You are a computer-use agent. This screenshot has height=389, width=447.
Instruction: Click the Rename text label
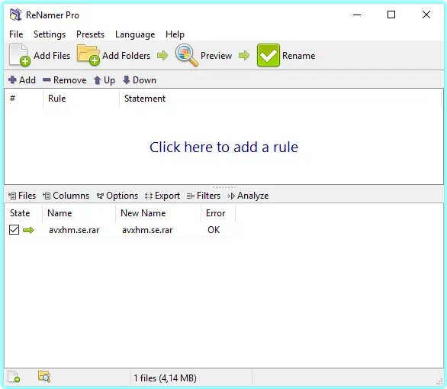point(299,56)
